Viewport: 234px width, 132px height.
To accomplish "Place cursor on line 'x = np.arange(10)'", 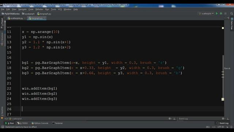I will (41, 32).
